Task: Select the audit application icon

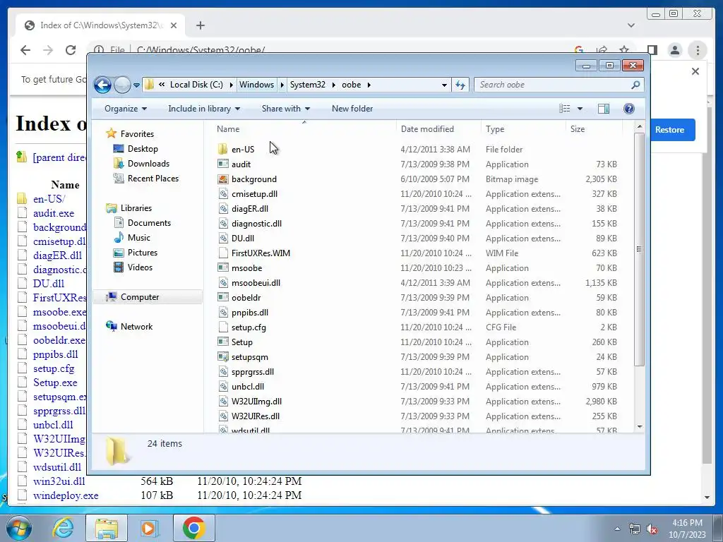Action: click(x=222, y=164)
